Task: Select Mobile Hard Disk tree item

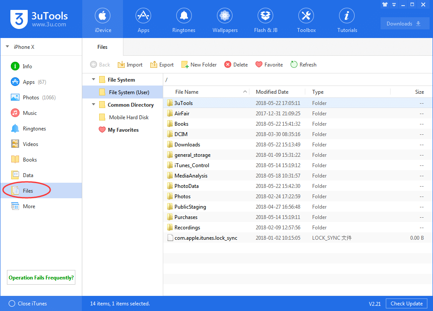Action: coord(123,117)
